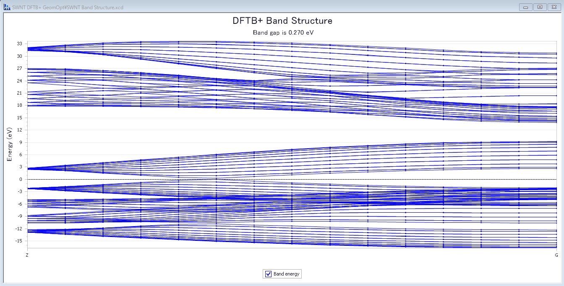This screenshot has height=286, width=564.
Task: Uncheck the Band energy checkbox
Action: (x=269, y=274)
